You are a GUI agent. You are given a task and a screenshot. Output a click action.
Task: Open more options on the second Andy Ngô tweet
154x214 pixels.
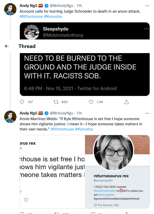147,113
